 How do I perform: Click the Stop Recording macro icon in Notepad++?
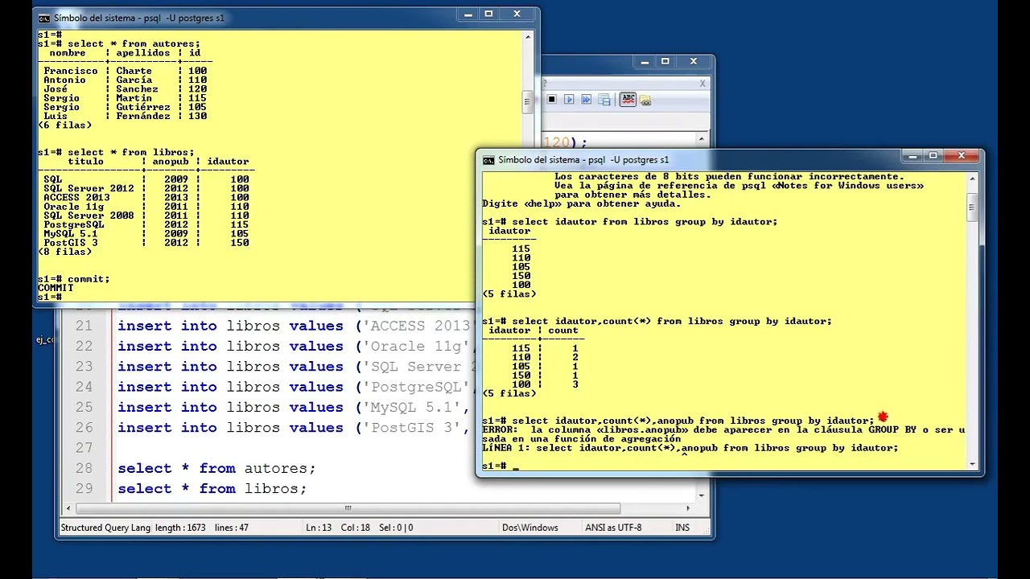551,100
